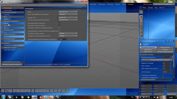Image resolution: width=177 pixels, height=99 pixels.
Task: Click the Make Editable icon in the mode column
Action: pyautogui.click(x=141, y=12)
